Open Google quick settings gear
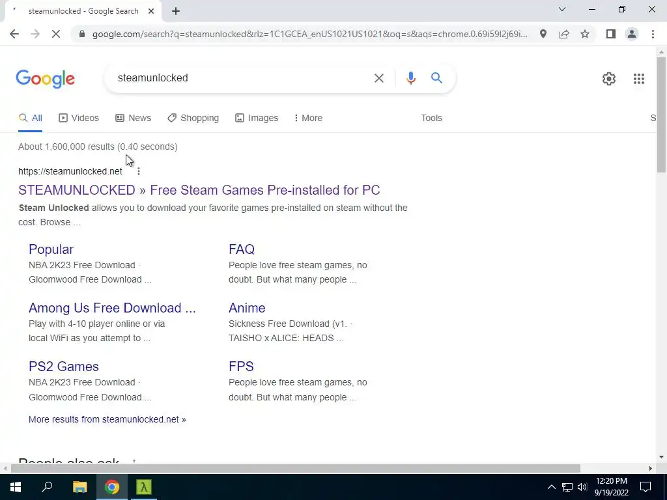Image resolution: width=667 pixels, height=500 pixels. point(609,79)
